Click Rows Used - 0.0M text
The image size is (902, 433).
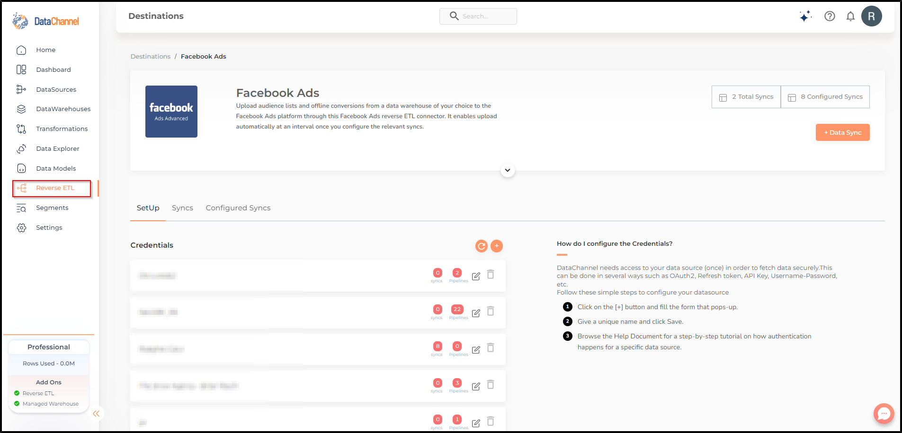click(49, 364)
